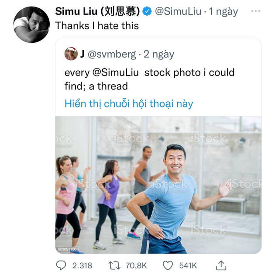
Task: Click the small avatar of user J
Action: tap(71, 54)
